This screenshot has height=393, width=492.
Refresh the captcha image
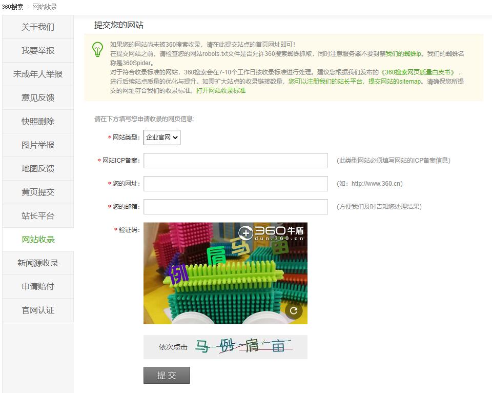[x=293, y=310]
